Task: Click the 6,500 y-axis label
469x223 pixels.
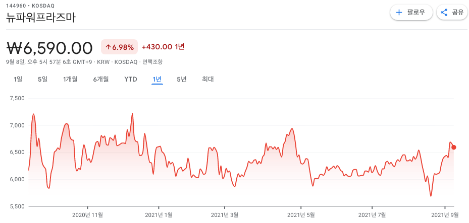Action: click(18, 153)
